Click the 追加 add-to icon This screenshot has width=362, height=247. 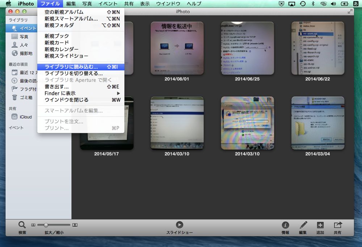pos(320,225)
